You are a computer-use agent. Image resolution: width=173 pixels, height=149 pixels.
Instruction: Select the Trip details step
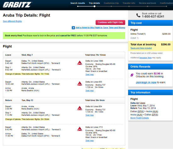[x=94, y=3]
